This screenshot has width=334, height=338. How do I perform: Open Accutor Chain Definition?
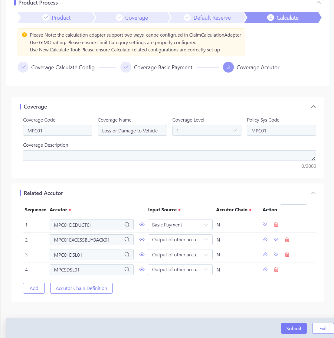pos(81,288)
